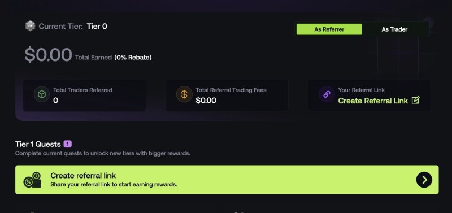The image size is (452, 213).
Task: Select the Tier 0 current tier label
Action: tap(97, 26)
